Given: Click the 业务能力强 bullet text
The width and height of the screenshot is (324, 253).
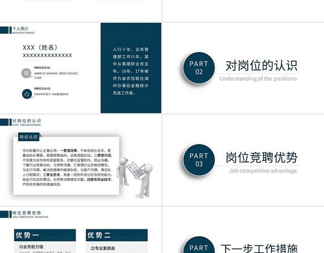Looking at the screenshot, I should click(x=31, y=247).
